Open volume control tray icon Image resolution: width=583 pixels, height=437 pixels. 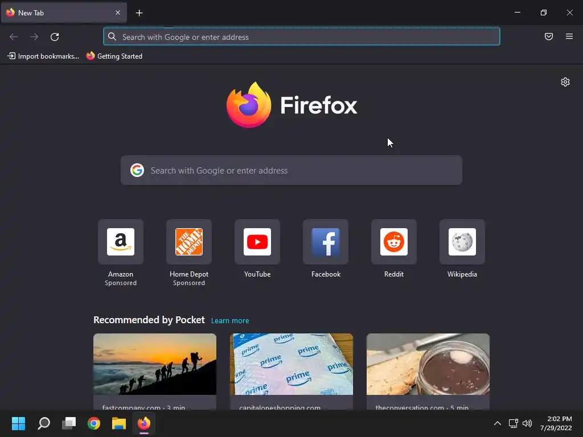[527, 423]
